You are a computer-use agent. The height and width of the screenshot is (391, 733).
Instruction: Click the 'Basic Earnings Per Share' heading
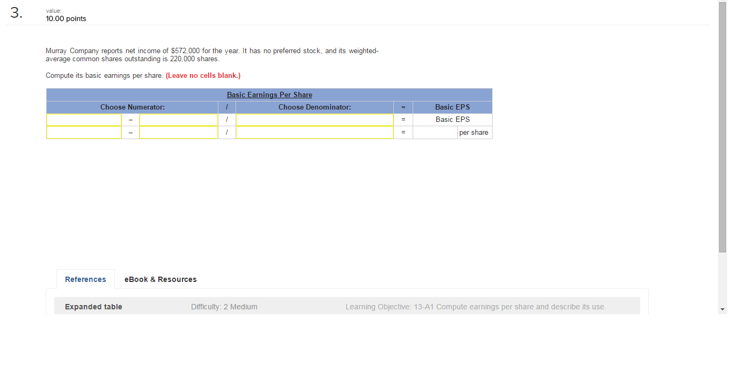269,95
